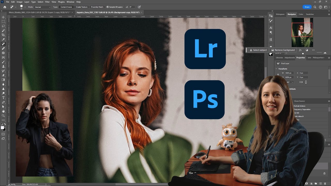
Task: Open the Plugins menu
Action: point(61,2)
